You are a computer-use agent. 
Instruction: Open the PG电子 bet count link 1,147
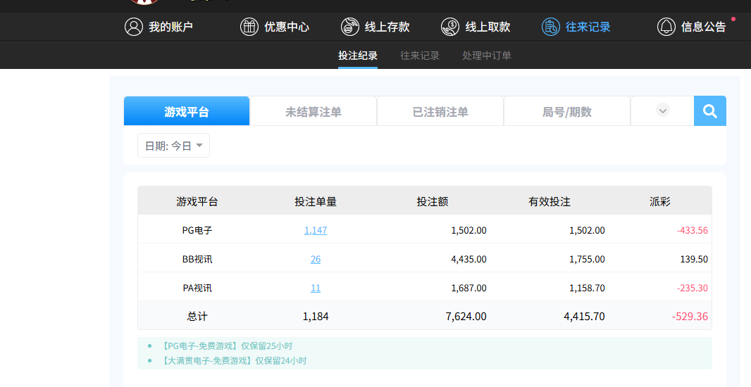click(x=316, y=230)
